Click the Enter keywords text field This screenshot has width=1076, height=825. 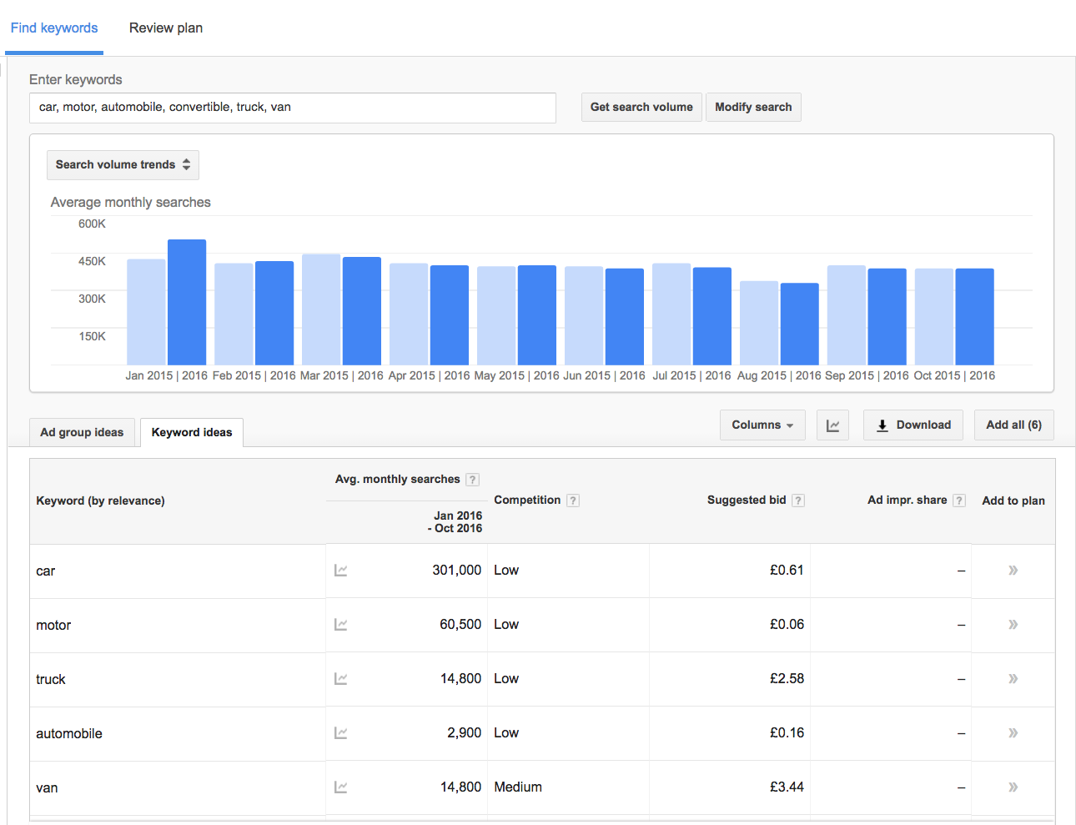click(293, 108)
